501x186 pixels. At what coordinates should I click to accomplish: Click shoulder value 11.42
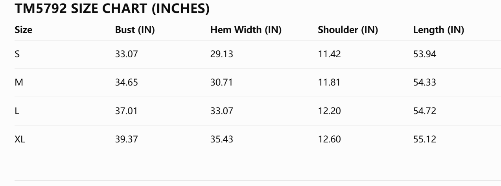point(329,55)
